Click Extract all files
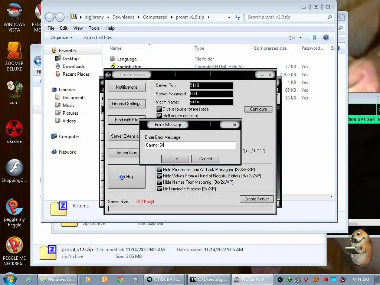 (x=98, y=37)
